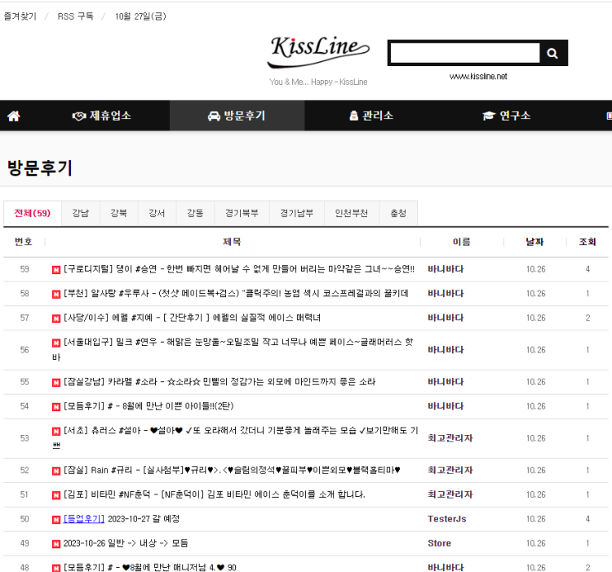The height and width of the screenshot is (572, 612).
Task: Click the 즐겨찾기 link at top
Action: pyautogui.click(x=20, y=16)
